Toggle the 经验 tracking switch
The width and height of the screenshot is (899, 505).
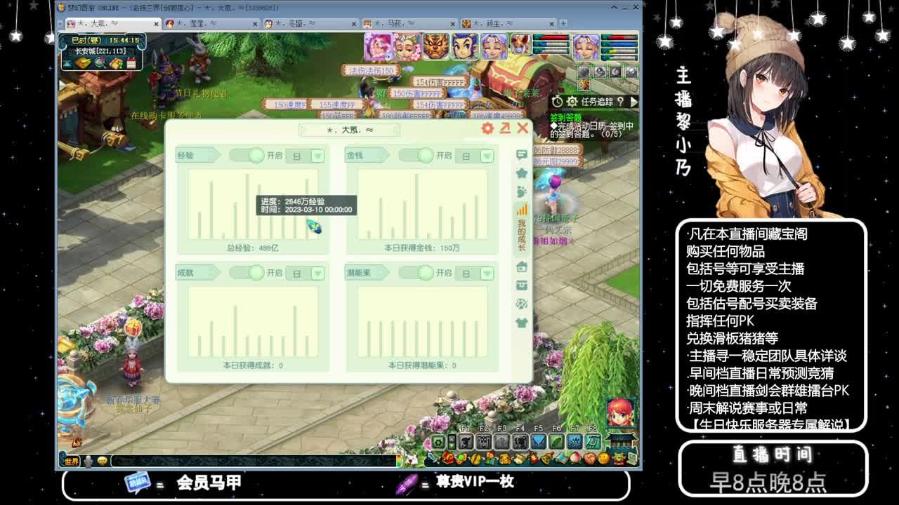247,155
